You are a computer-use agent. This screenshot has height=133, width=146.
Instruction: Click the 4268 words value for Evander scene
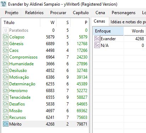(x=140, y=39)
